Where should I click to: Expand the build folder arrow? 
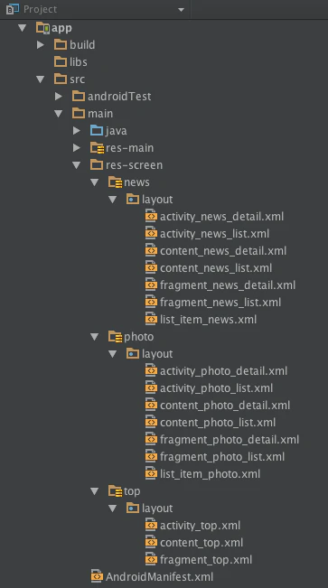click(40, 45)
